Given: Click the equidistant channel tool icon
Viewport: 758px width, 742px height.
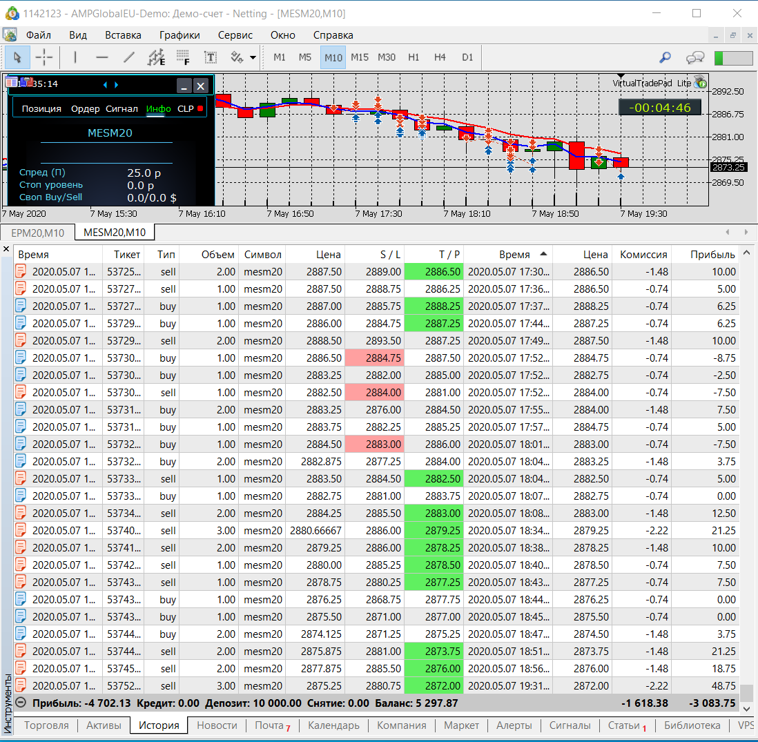Looking at the screenshot, I should 157,57.
